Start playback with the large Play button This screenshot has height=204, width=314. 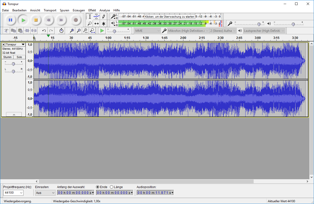(23, 20)
